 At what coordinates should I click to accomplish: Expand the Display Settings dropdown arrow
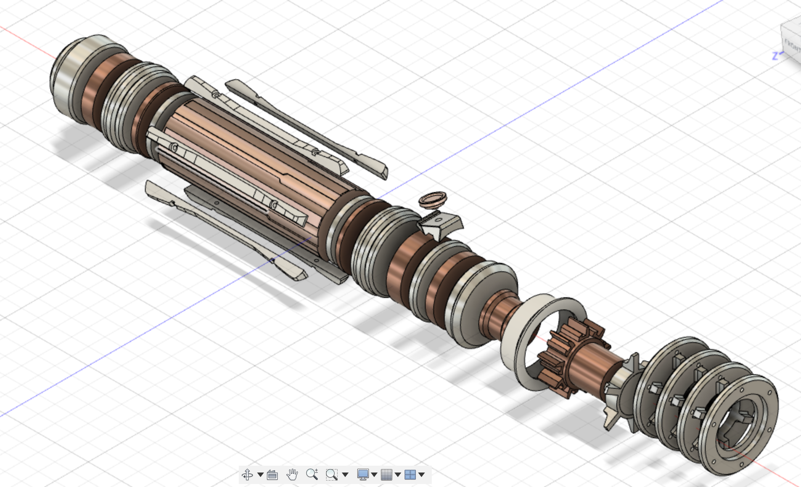374,475
